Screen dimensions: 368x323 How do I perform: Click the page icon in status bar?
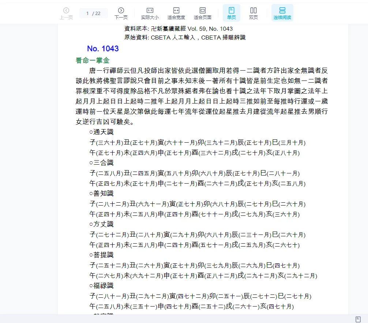pos(358,319)
